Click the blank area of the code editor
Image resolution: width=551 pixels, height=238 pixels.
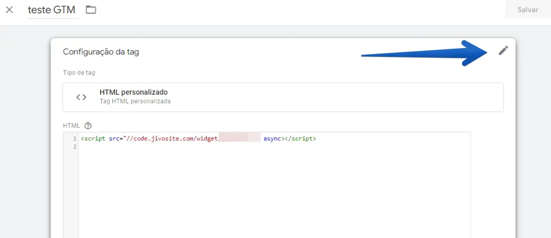click(x=265, y=196)
